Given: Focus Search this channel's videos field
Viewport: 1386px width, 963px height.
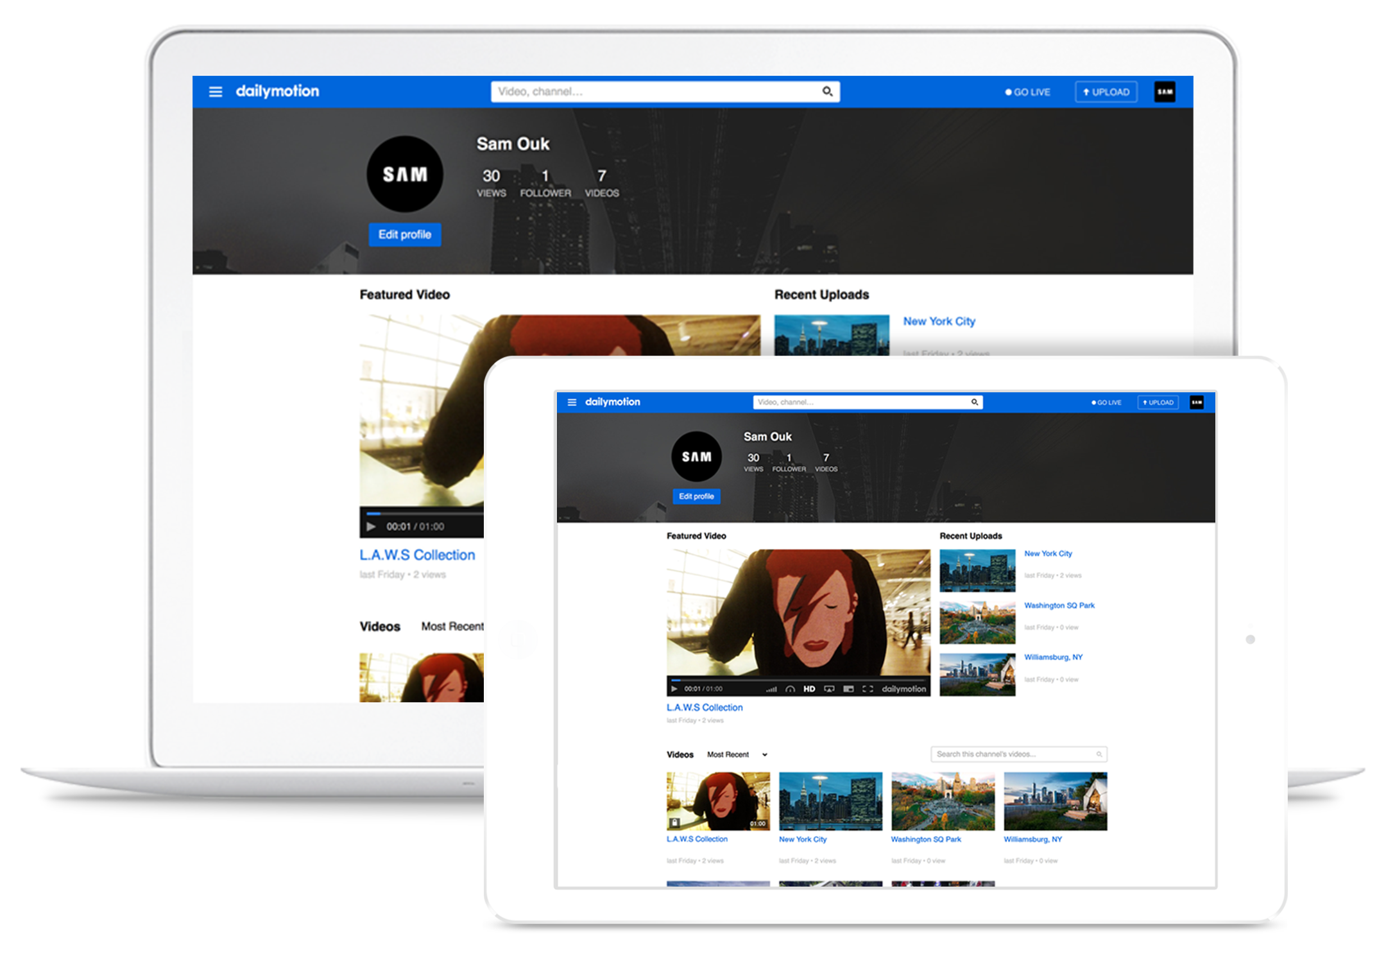Looking at the screenshot, I should click(1019, 754).
